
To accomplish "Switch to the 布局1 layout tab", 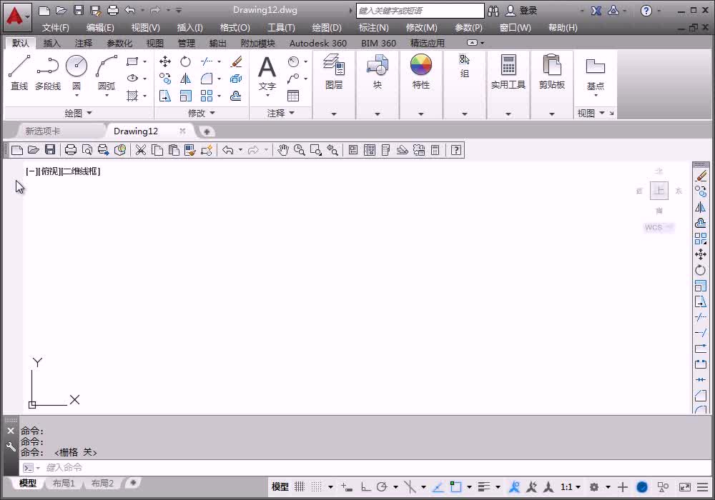I will point(64,484).
